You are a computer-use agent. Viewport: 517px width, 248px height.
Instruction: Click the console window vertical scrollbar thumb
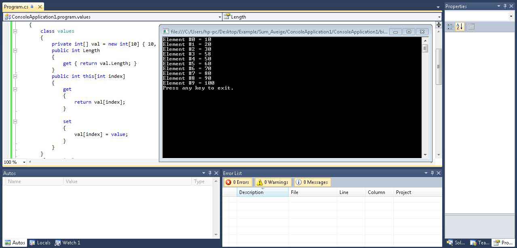425,48
